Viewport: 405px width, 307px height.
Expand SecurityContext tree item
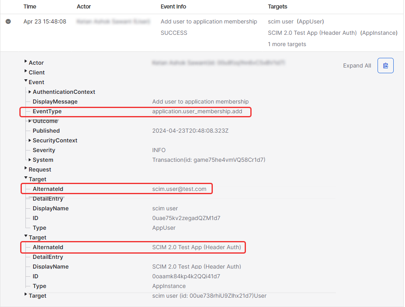pyautogui.click(x=30, y=140)
